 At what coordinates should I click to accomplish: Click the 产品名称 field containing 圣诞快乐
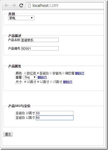[40, 40]
